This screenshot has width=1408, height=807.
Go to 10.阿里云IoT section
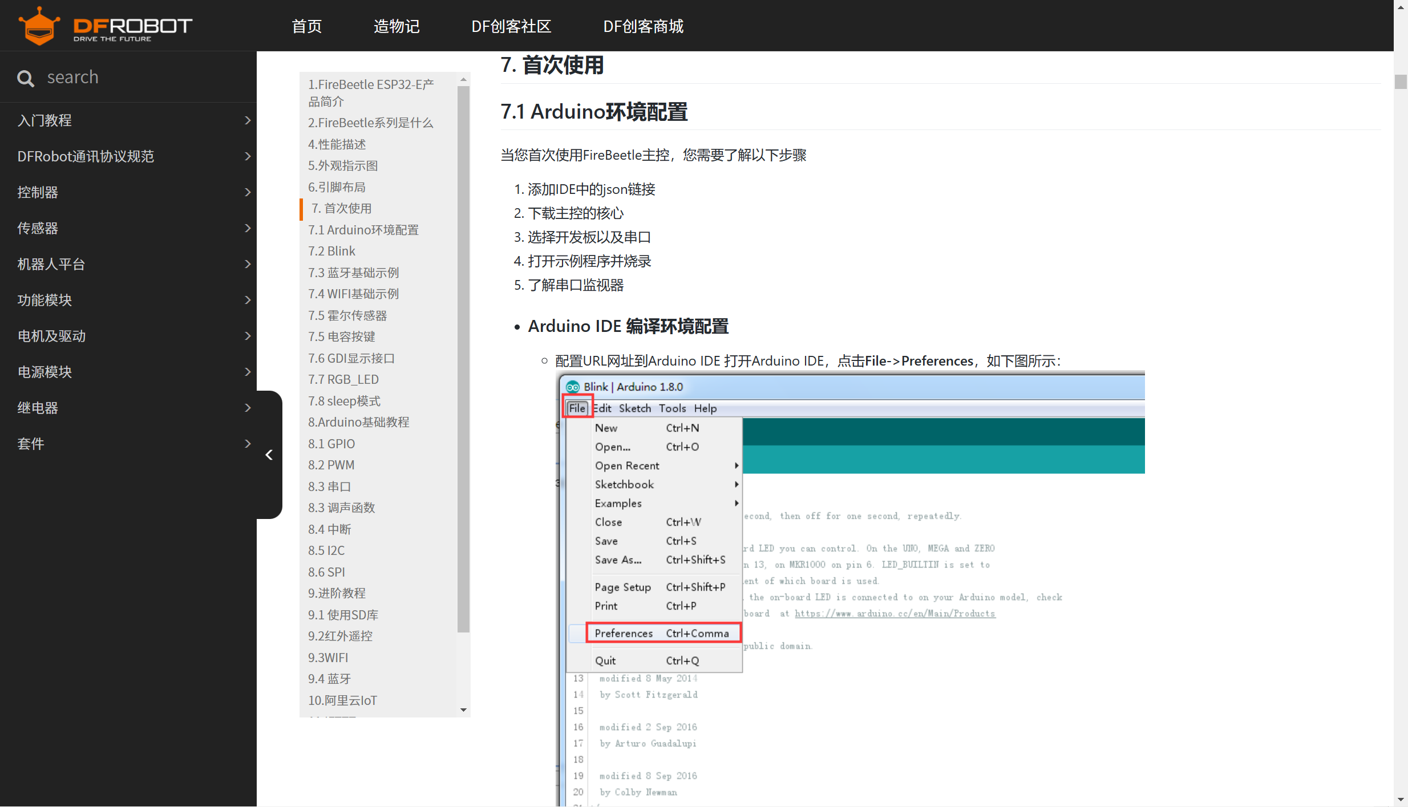343,700
